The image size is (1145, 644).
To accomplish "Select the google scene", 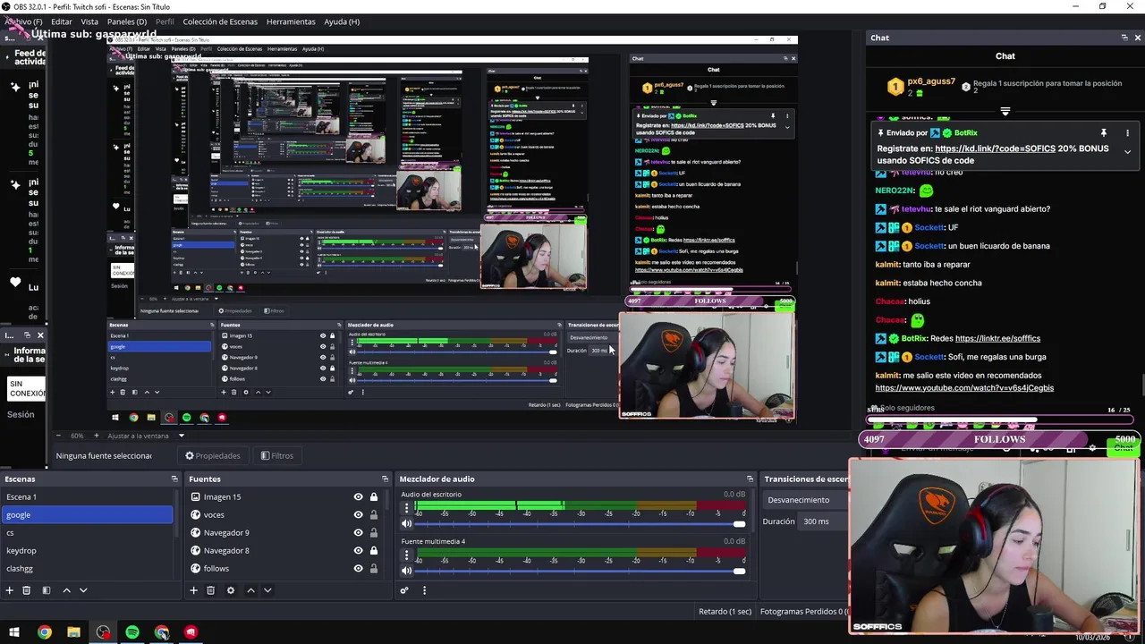I will pos(87,515).
